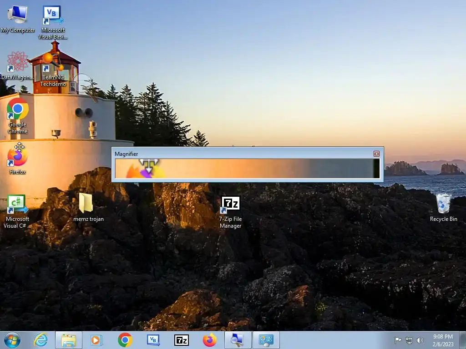Open the Action Center flag in the tray

[398, 340]
